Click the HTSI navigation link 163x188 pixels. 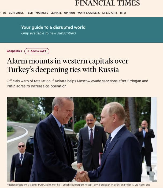(123, 13)
